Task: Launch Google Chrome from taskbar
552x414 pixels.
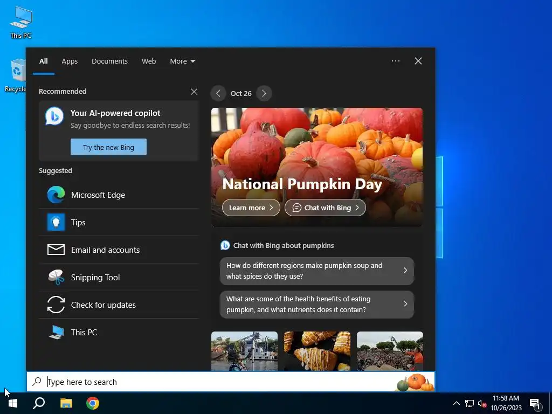Action: tap(93, 403)
